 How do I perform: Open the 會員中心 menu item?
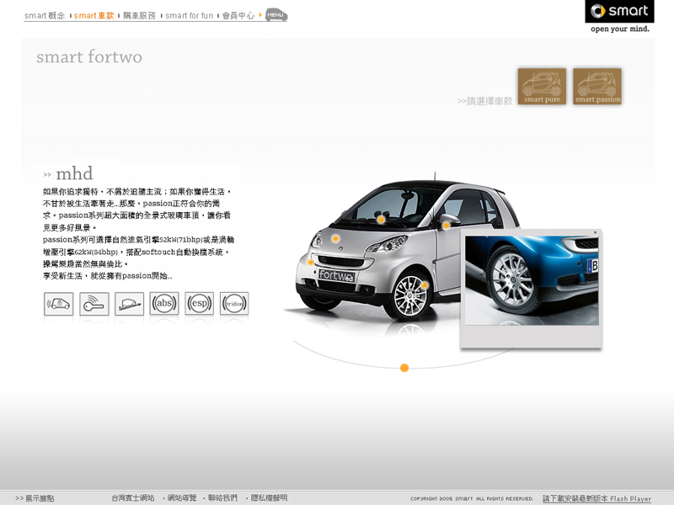click(238, 15)
